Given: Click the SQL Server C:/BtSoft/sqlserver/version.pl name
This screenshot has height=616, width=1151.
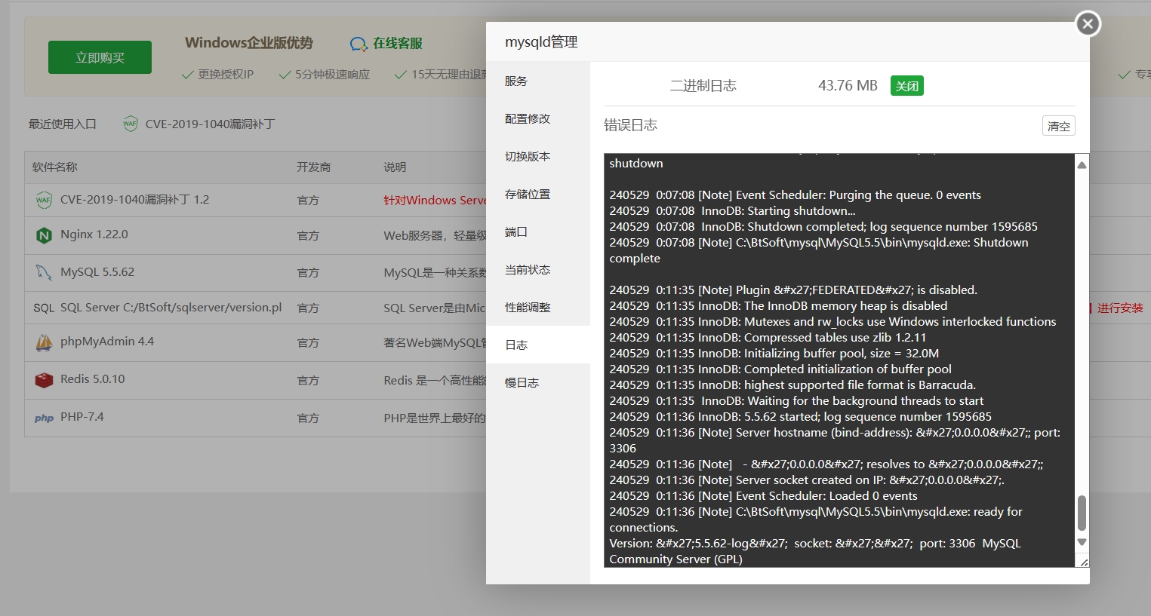Looking at the screenshot, I should (171, 308).
